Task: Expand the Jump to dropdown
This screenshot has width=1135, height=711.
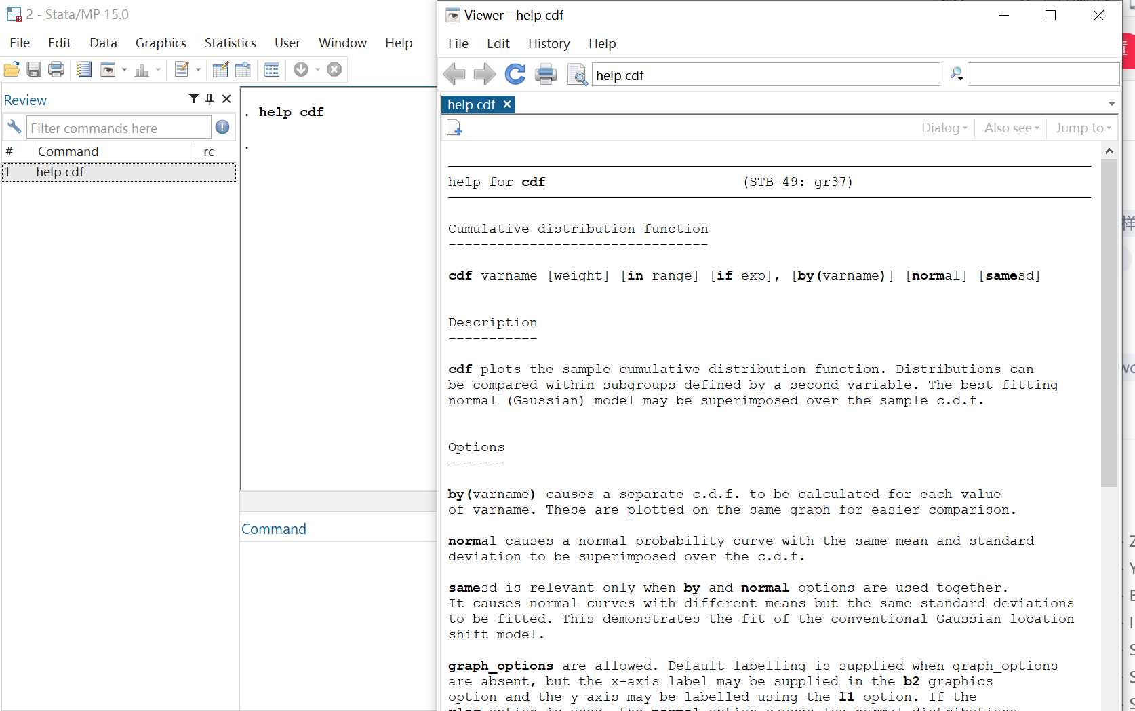Action: pos(1082,128)
